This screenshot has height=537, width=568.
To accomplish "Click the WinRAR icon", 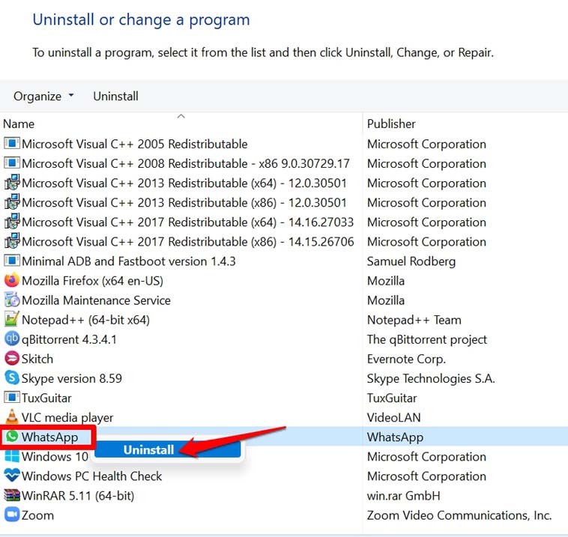I will tap(11, 495).
